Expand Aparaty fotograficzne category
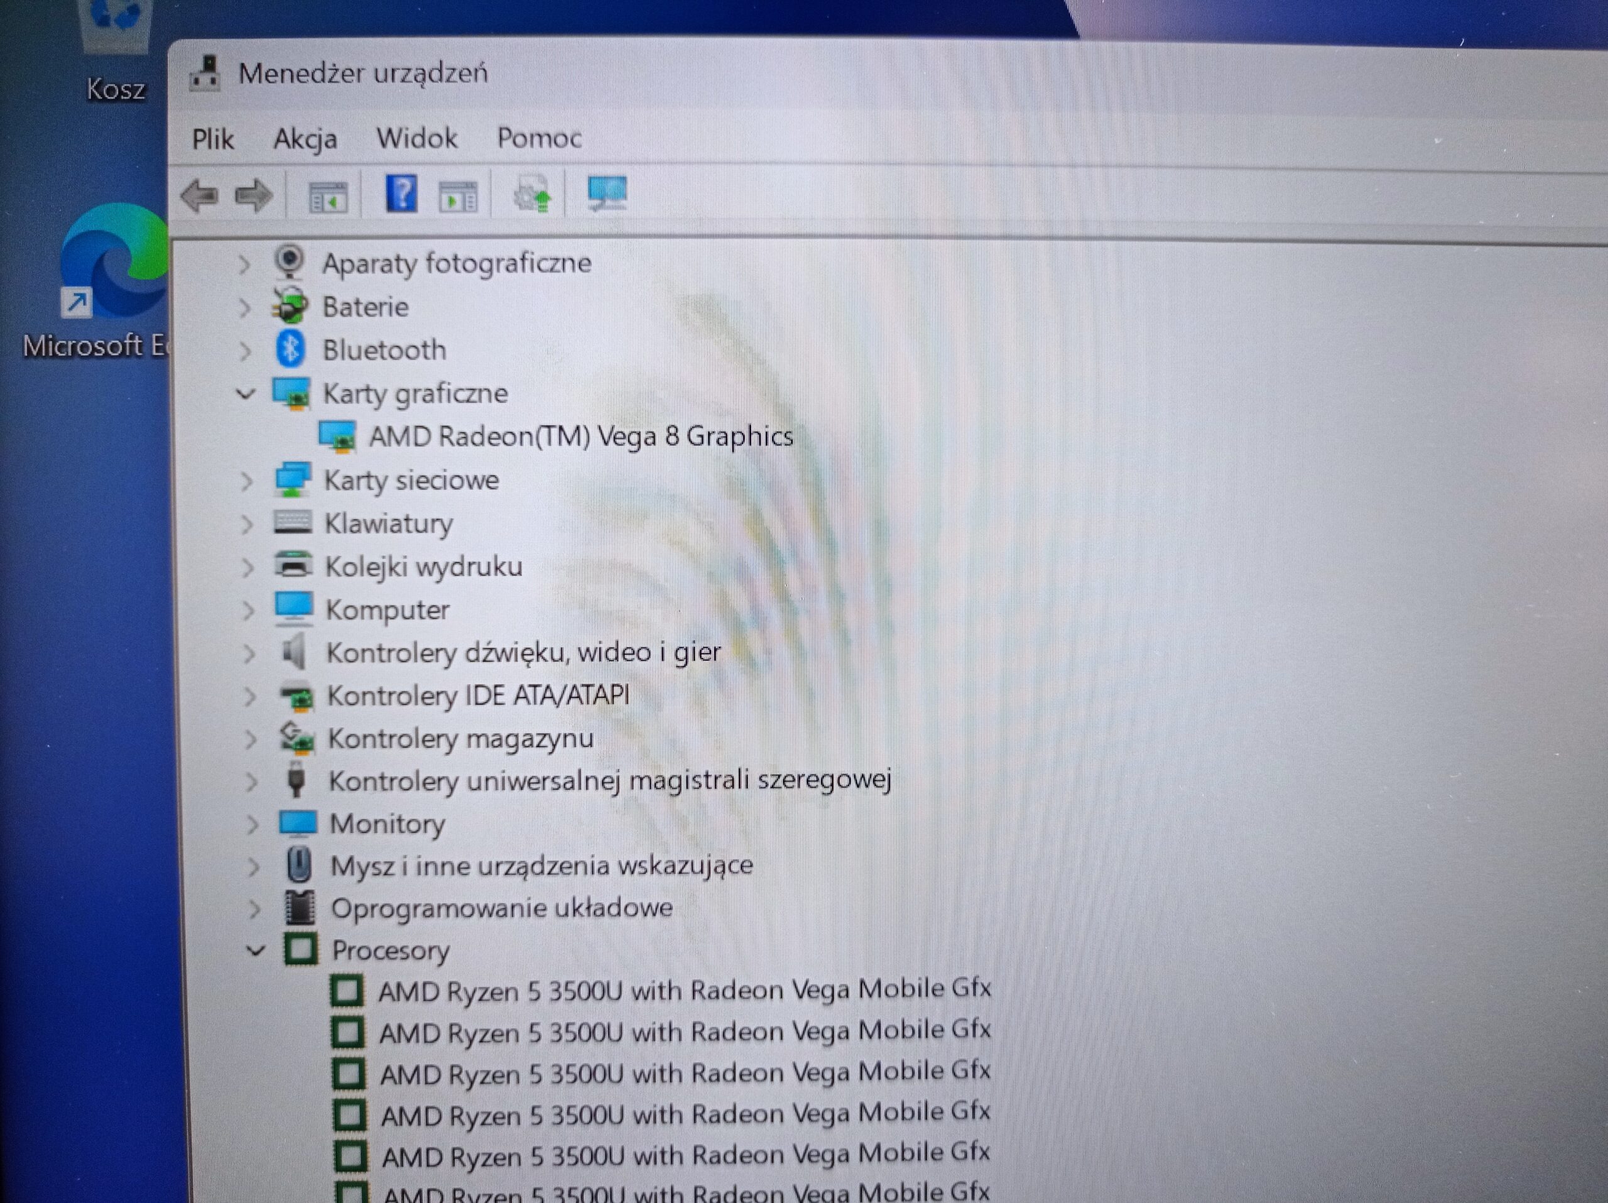The height and width of the screenshot is (1203, 1608). coord(245,264)
